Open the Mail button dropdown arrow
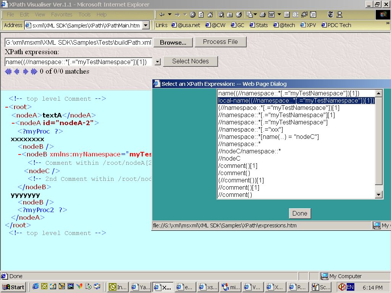This screenshot has height=293, width=391. (x=255, y=15)
